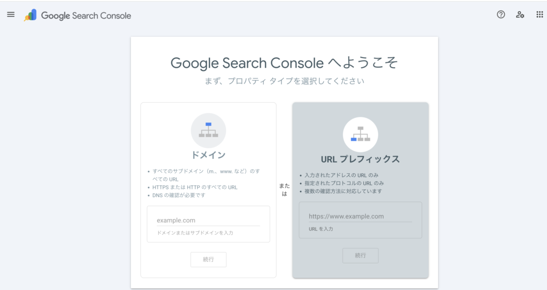Open the hamburger navigation menu
This screenshot has height=290, width=547.
[11, 14]
